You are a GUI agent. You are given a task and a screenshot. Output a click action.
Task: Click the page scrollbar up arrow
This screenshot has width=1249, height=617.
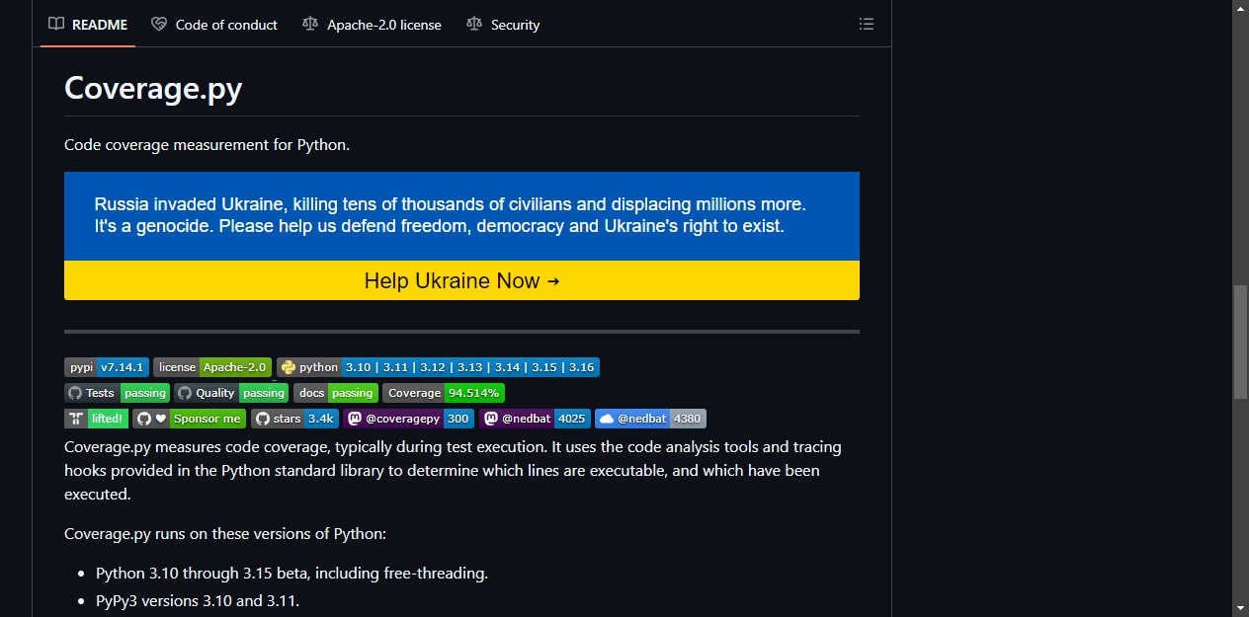(1240, 8)
